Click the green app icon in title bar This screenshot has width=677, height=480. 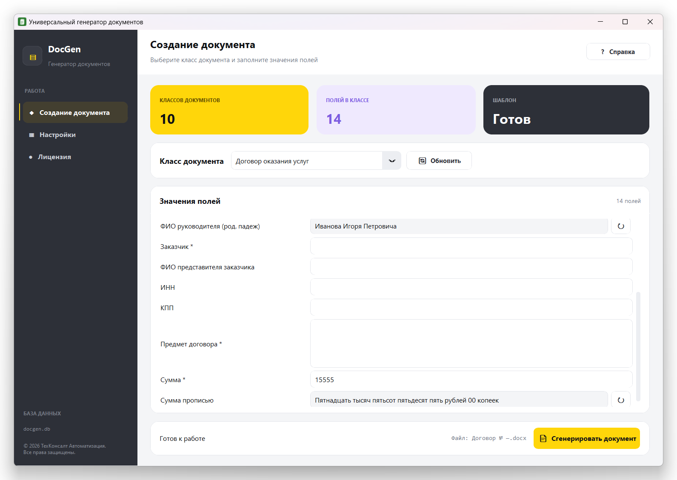pos(22,22)
